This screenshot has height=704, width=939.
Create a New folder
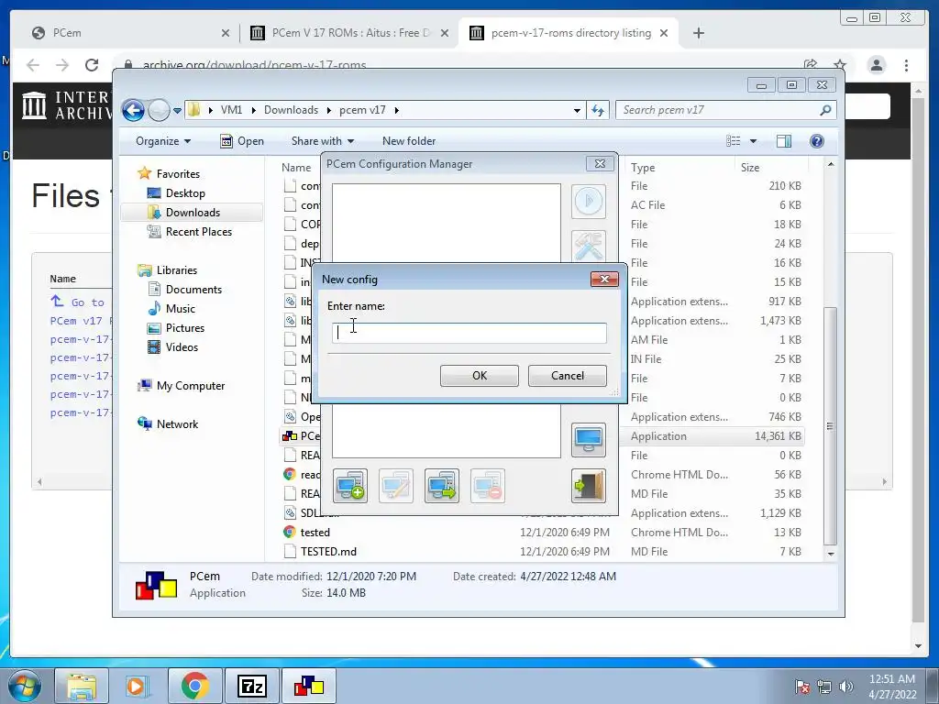[x=408, y=140]
